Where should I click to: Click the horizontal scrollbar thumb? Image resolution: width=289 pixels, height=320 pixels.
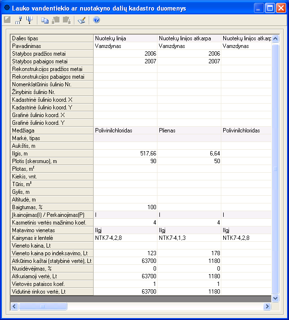pos(43,306)
